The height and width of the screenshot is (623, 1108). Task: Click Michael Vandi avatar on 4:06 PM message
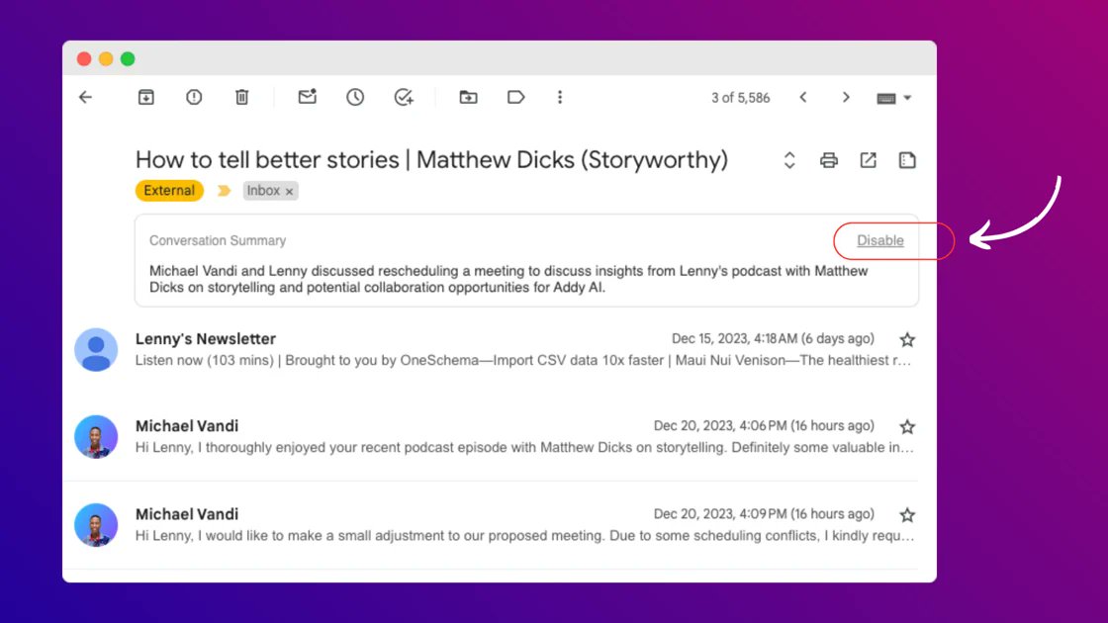click(x=96, y=436)
